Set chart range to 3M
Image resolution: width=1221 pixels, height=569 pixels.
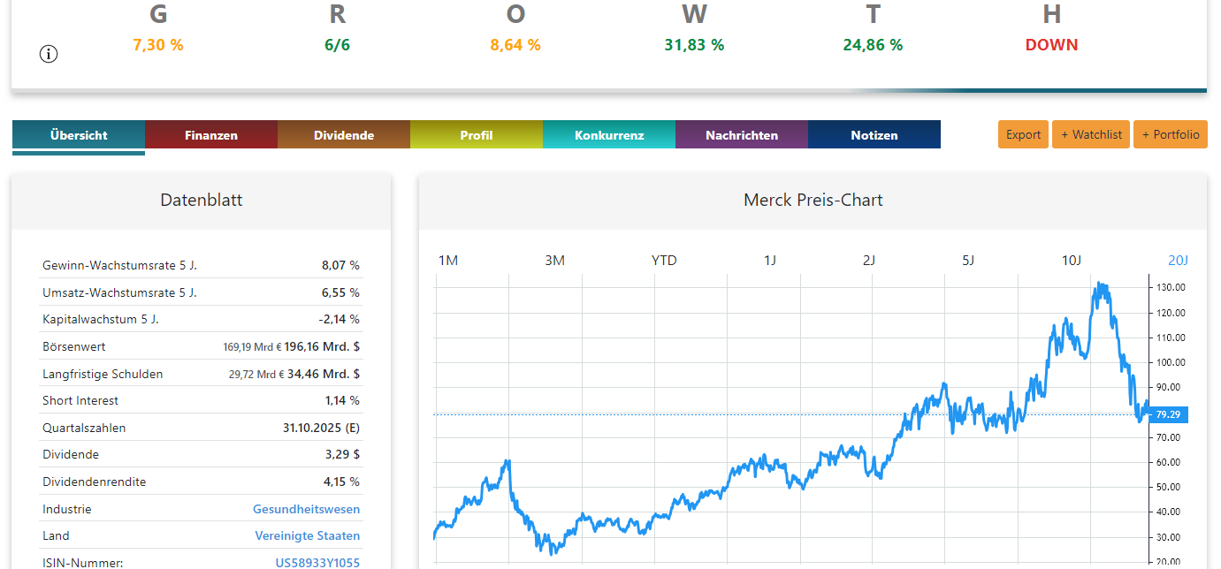(554, 260)
